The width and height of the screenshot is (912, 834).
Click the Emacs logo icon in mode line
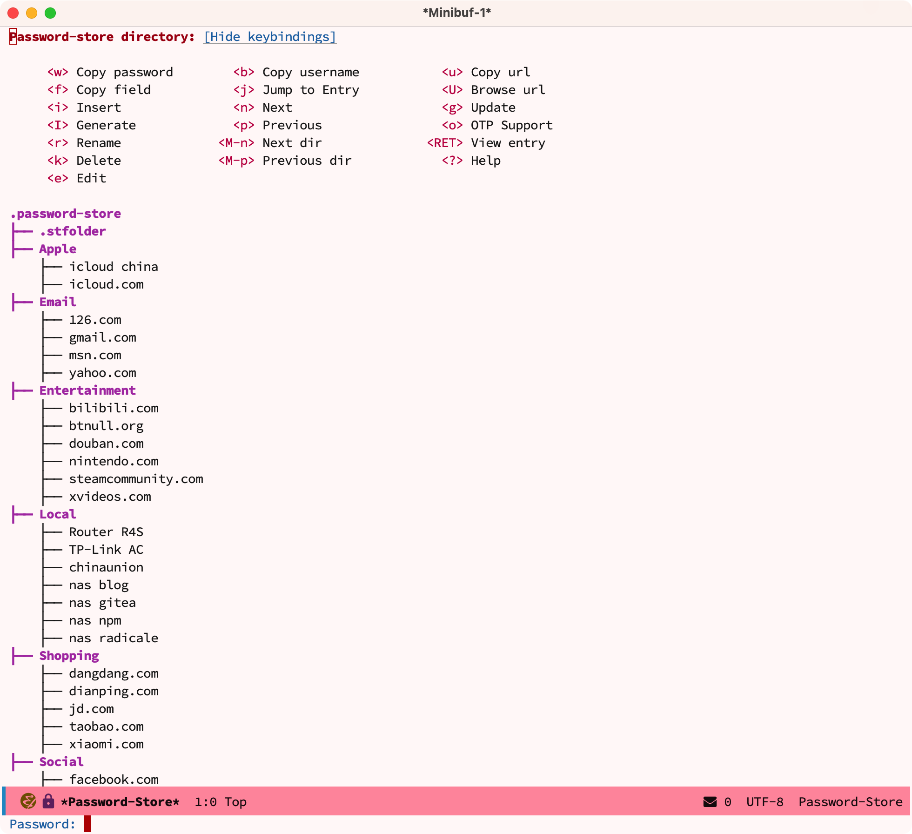pyautogui.click(x=28, y=801)
